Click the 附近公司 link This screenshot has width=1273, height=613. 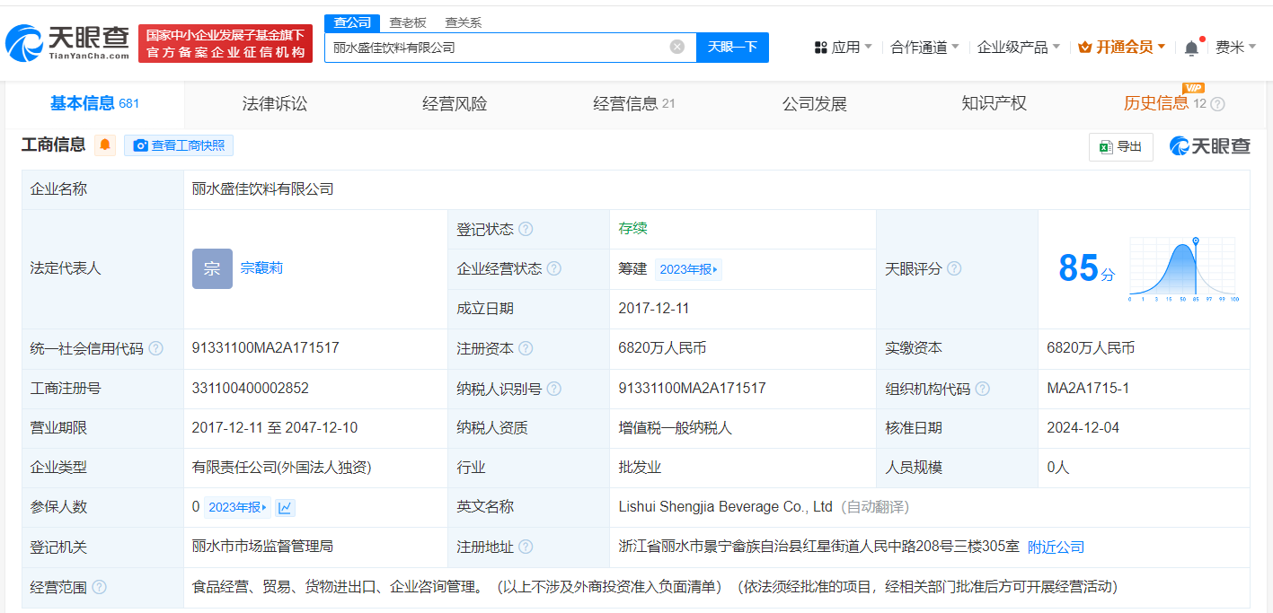pyautogui.click(x=1056, y=547)
